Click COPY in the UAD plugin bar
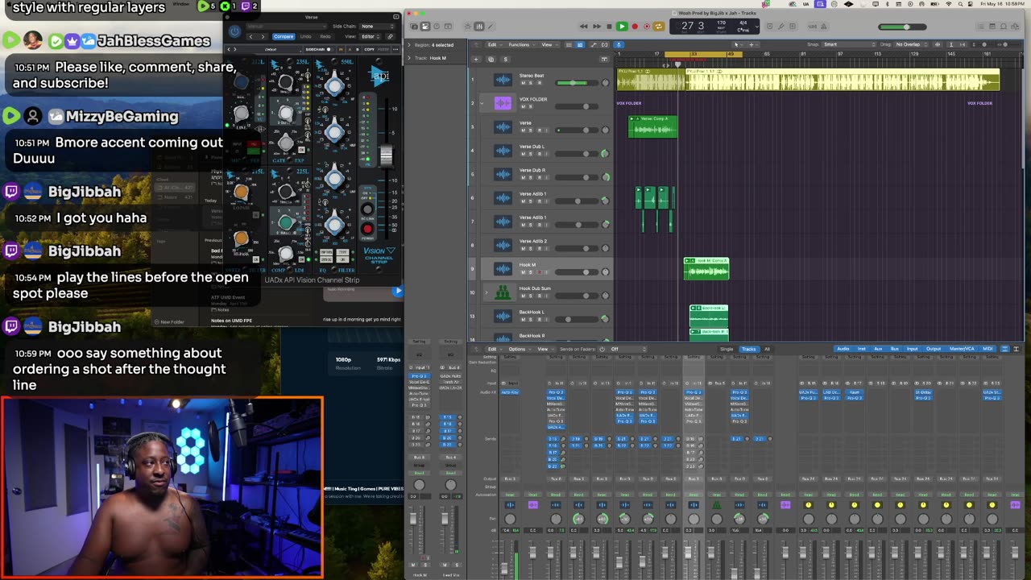1031x580 pixels. (x=370, y=49)
